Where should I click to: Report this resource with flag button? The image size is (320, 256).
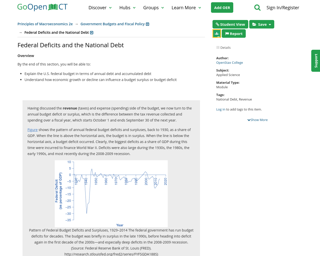pyautogui.click(x=234, y=33)
